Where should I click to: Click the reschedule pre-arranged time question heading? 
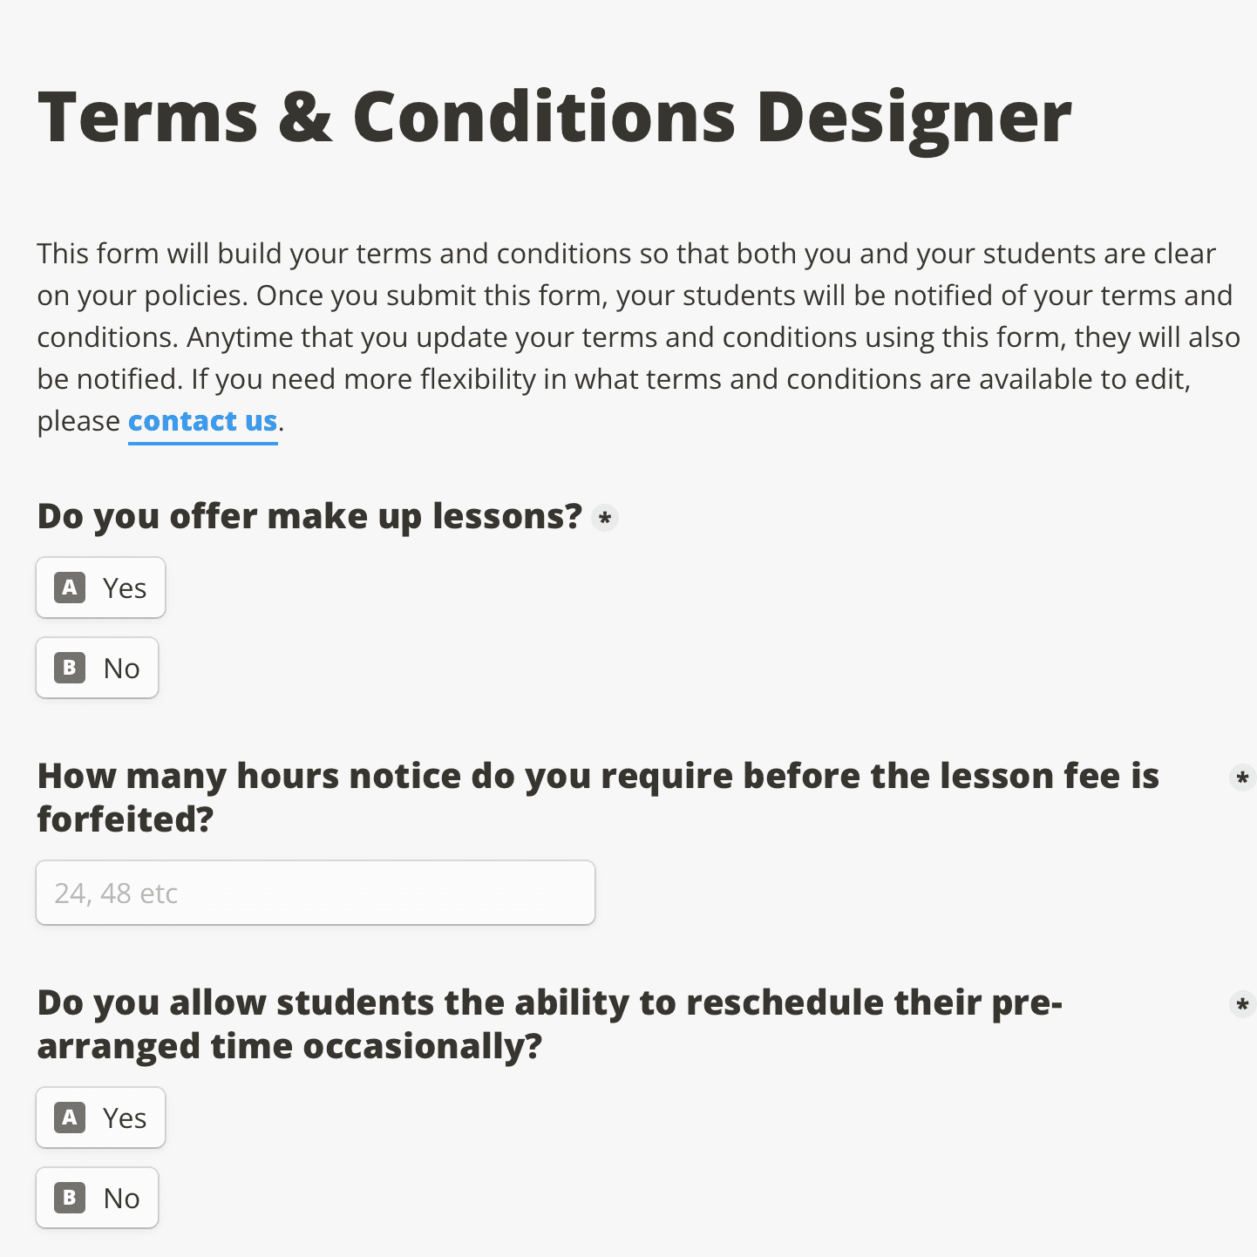[549, 1024]
